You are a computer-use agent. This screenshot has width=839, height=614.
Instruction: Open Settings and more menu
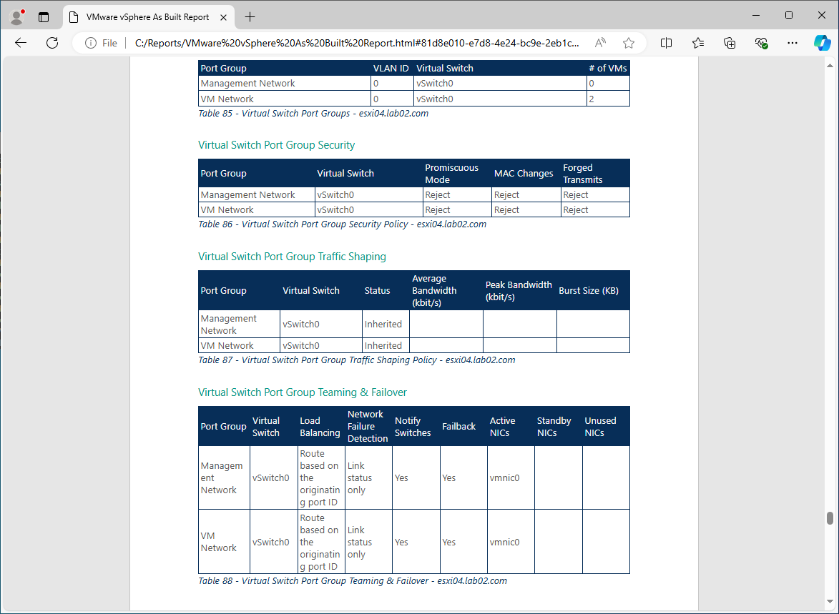click(x=793, y=43)
